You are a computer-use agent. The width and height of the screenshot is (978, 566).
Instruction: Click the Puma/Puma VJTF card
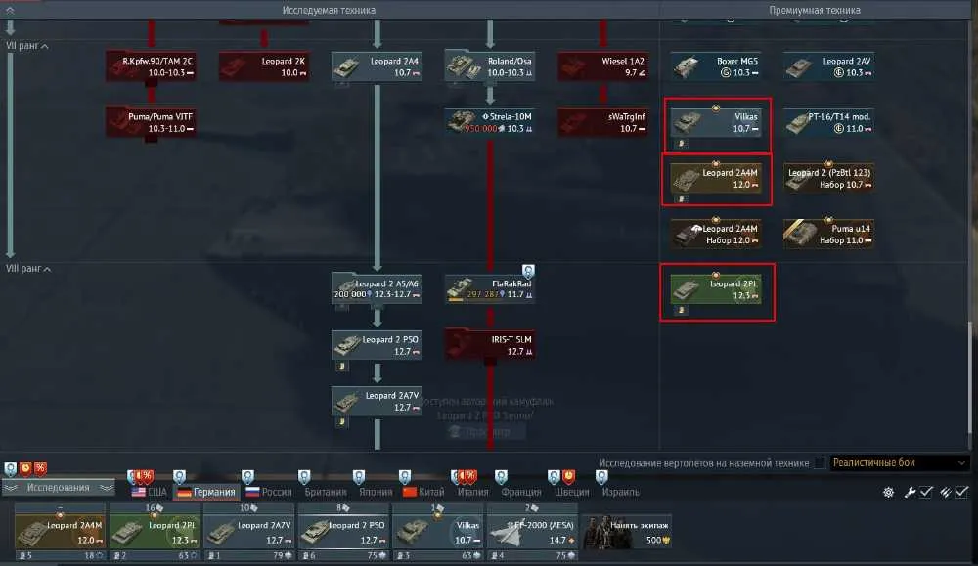pyautogui.click(x=151, y=122)
